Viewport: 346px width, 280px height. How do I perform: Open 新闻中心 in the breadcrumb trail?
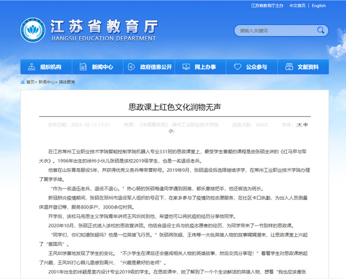pyautogui.click(x=46, y=82)
